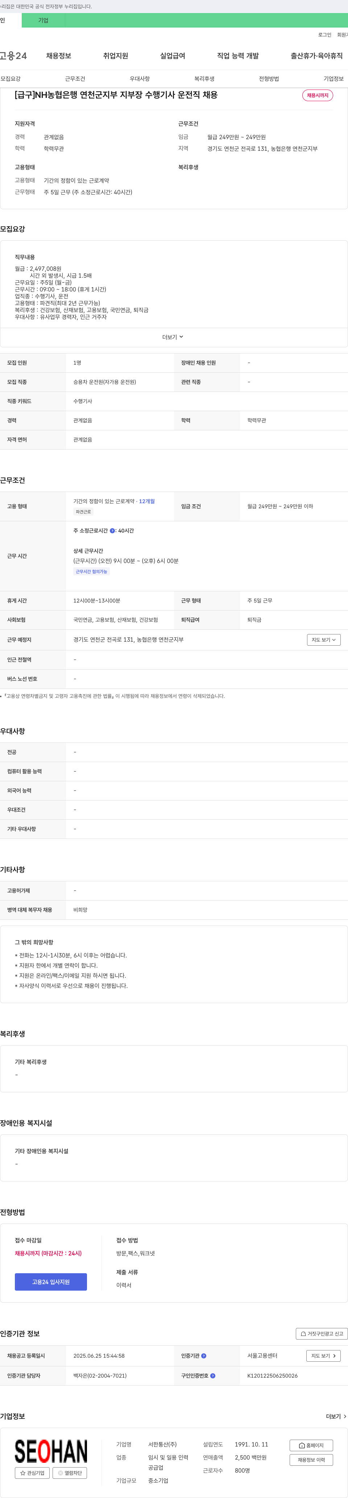Open company 홈페이지 button
Viewport: 348px width, 1498px height.
[x=311, y=1445]
